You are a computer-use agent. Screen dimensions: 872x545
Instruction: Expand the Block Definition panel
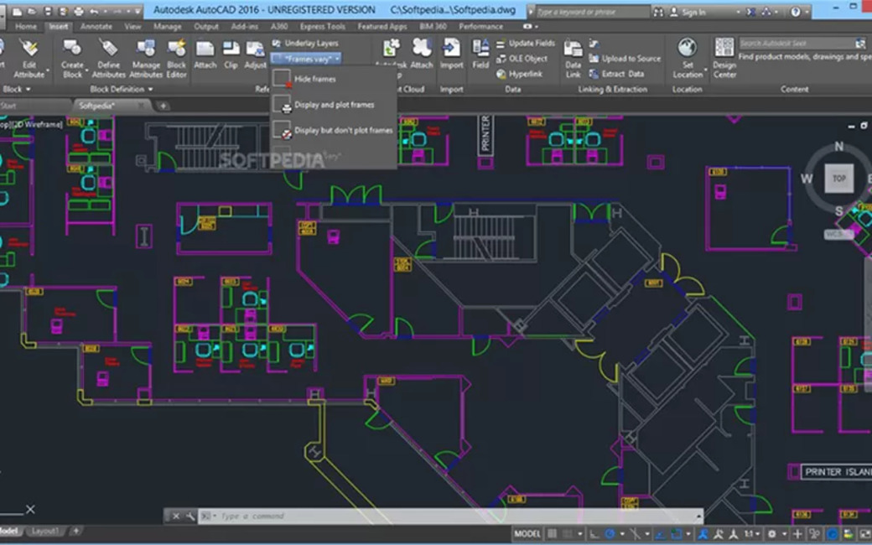[122, 89]
